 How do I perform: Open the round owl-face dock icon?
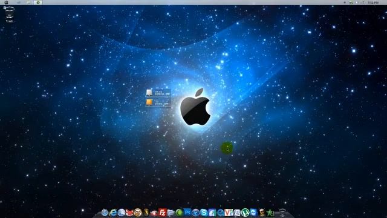pyautogui.click(x=138, y=213)
